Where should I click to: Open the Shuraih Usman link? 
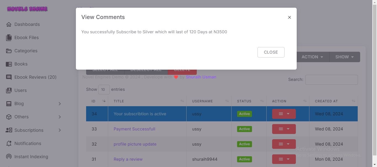click(201, 77)
